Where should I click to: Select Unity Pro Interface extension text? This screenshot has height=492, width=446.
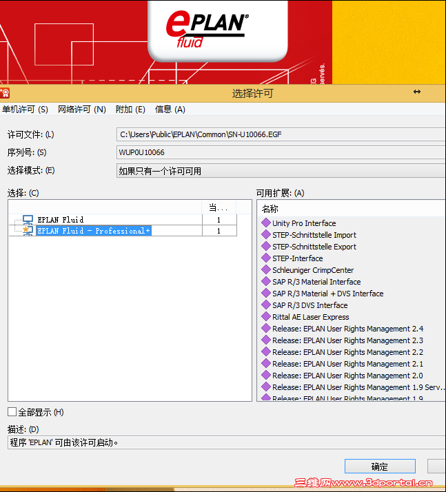(304, 223)
